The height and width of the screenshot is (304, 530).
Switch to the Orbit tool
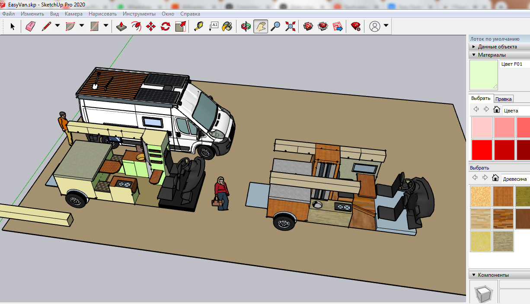pyautogui.click(x=245, y=26)
